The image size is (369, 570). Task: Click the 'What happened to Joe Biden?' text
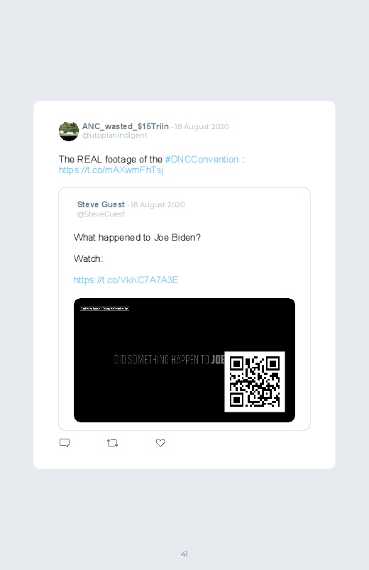click(137, 237)
